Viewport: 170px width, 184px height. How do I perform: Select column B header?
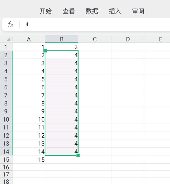tap(61, 39)
